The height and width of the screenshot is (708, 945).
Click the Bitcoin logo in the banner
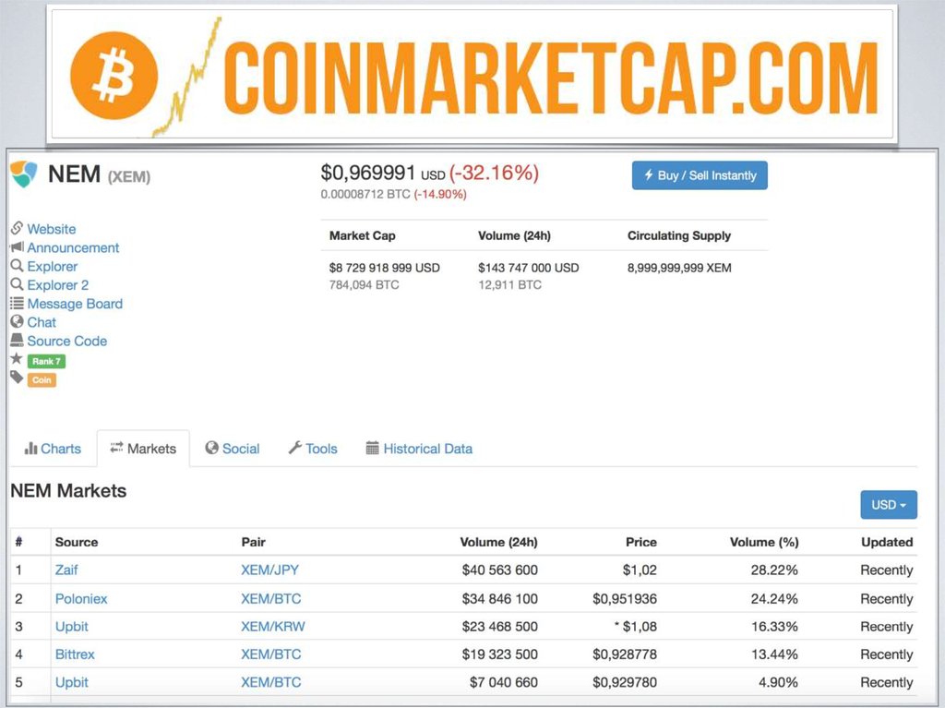click(x=114, y=76)
